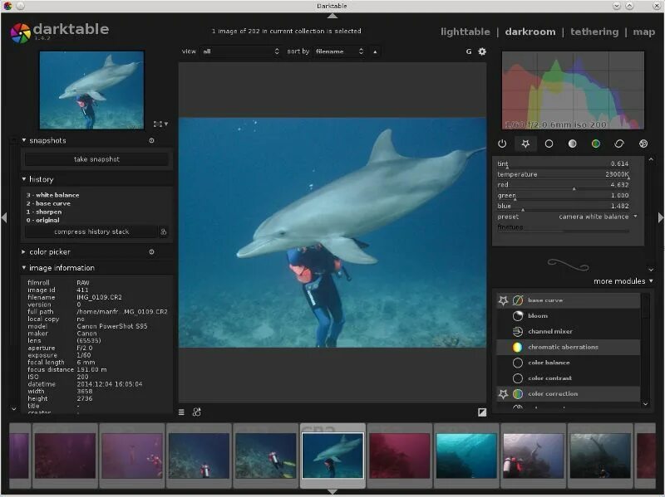
Task: Select the favorites module group star
Action: pos(525,144)
